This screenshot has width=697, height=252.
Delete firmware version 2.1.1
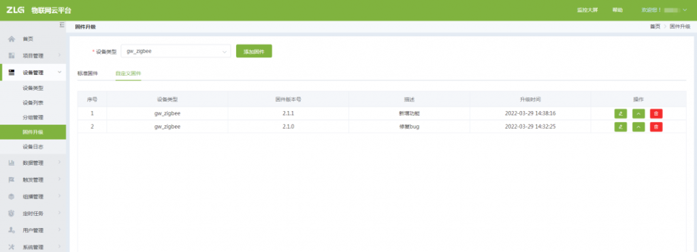point(656,113)
